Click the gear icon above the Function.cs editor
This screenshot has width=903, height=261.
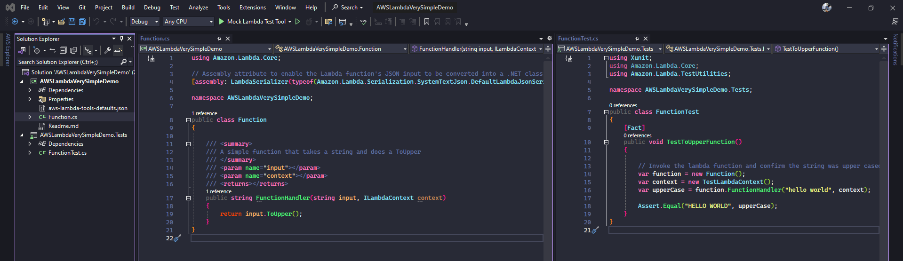(549, 39)
